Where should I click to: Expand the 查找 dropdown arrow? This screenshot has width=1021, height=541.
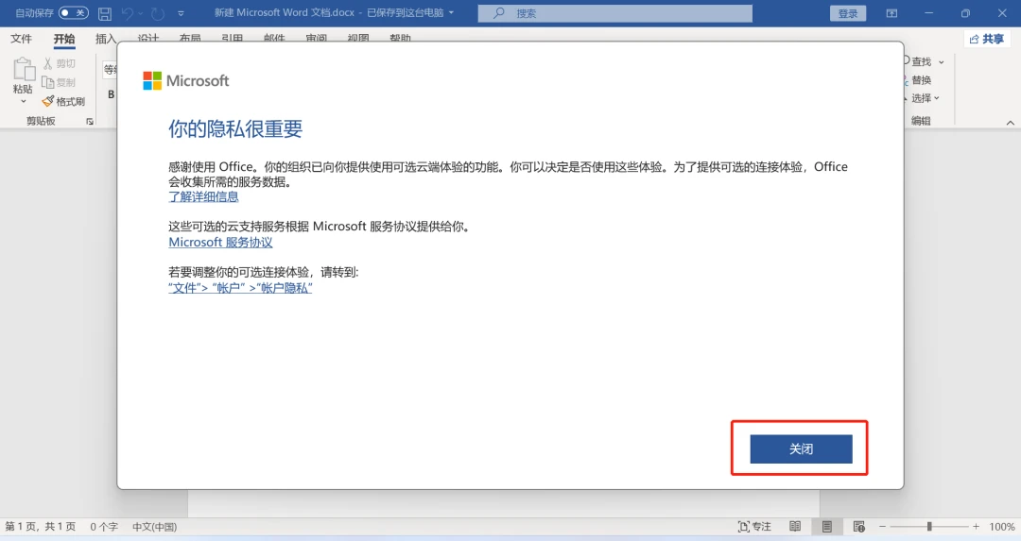point(942,61)
